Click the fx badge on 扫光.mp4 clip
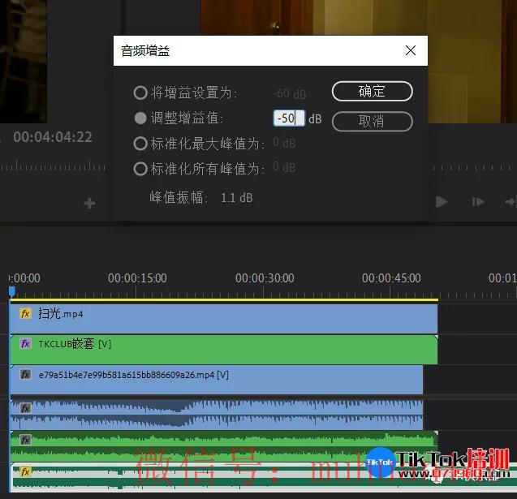 tap(25, 314)
